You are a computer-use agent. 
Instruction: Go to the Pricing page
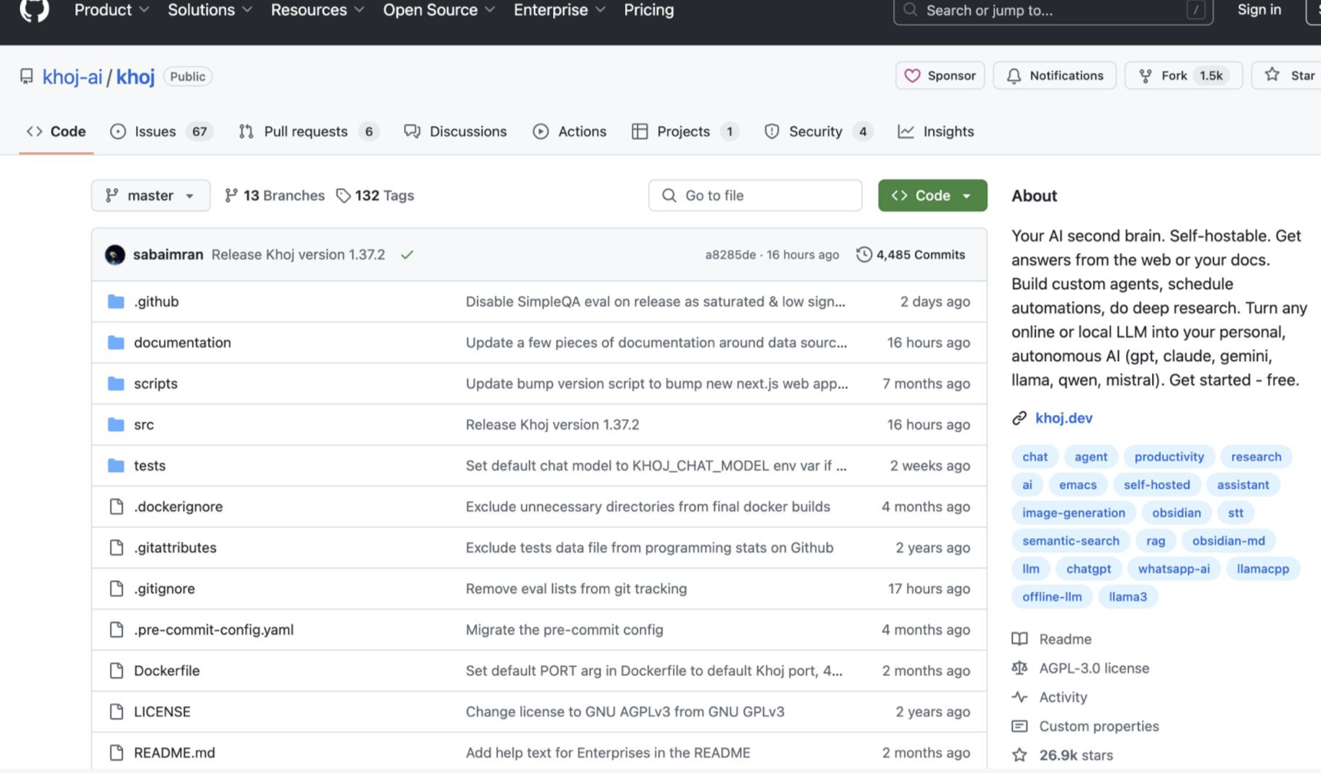[648, 10]
